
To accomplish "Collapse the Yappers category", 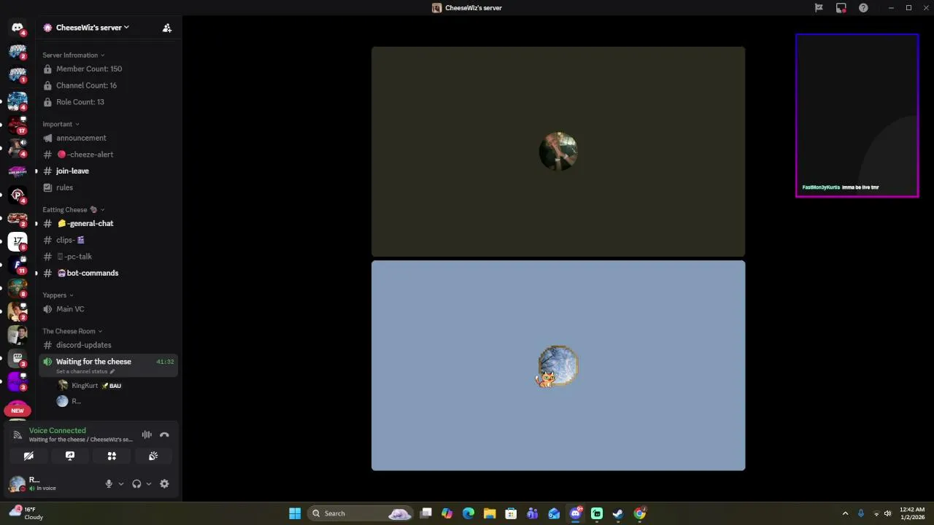I will (x=58, y=295).
